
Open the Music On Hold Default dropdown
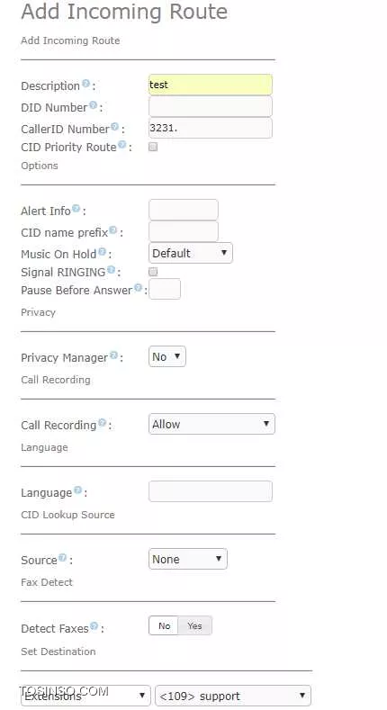click(x=191, y=253)
